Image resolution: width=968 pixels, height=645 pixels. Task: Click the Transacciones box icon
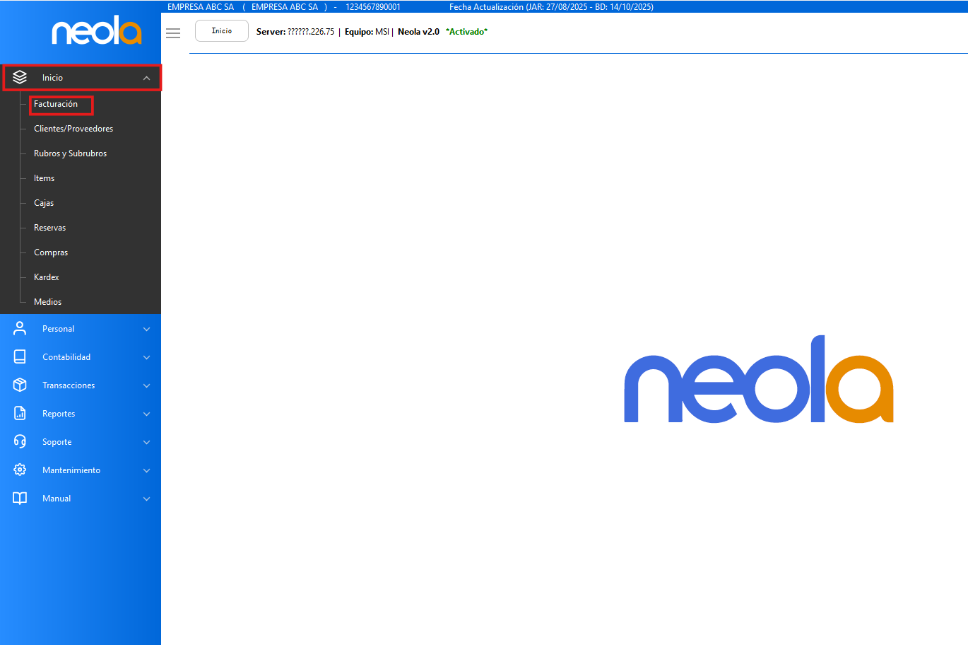point(20,385)
